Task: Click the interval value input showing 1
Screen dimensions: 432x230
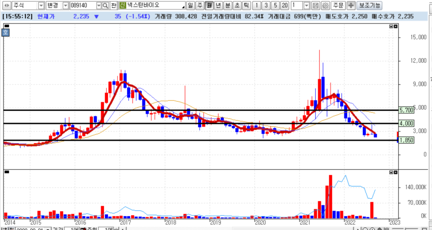Action: pyautogui.click(x=297, y=5)
